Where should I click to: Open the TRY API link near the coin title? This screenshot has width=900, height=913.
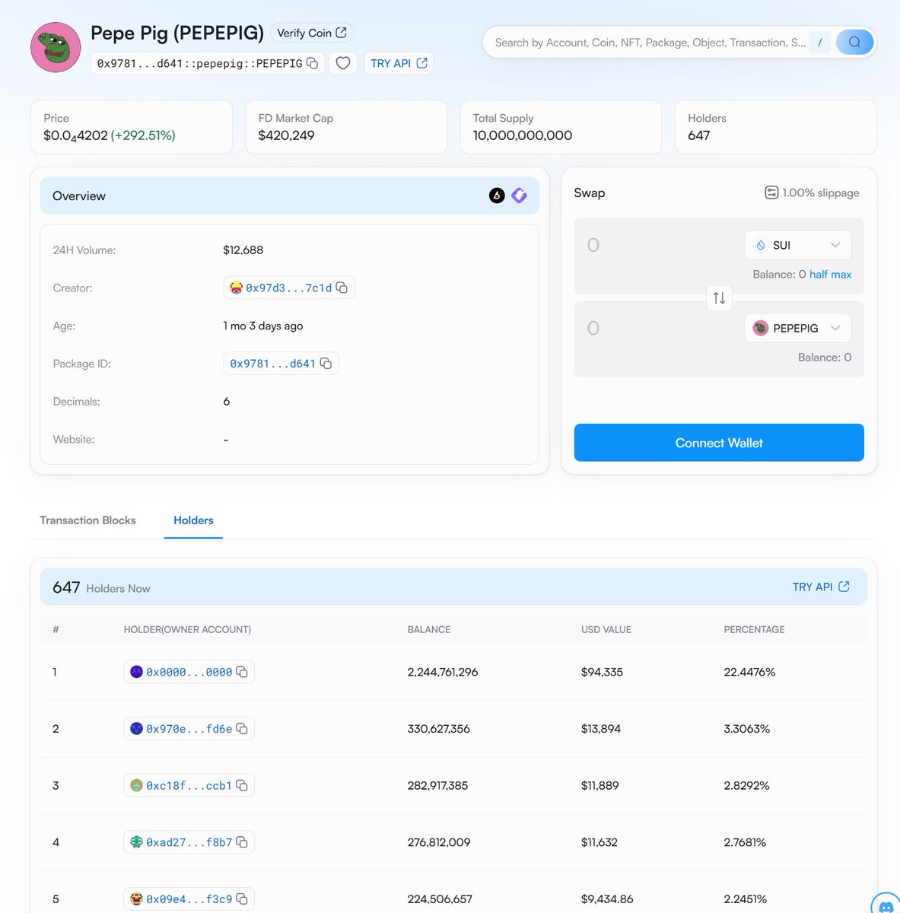pos(399,63)
